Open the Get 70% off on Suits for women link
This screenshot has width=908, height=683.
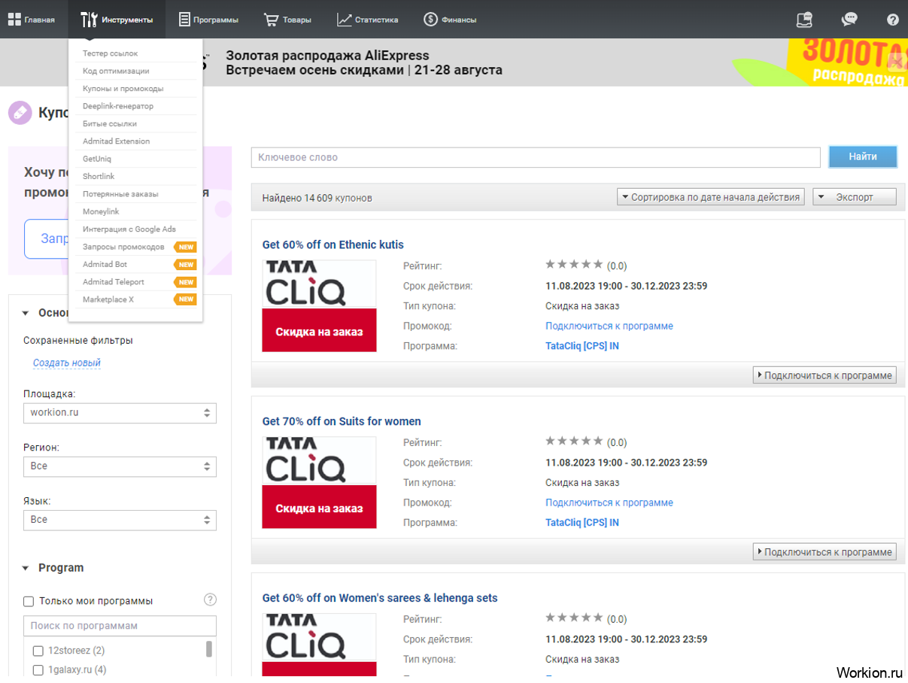point(342,421)
